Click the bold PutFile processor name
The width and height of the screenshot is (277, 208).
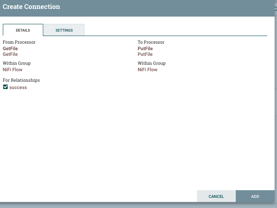[x=145, y=49]
